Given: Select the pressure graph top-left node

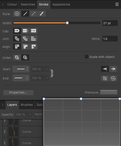Looking at the screenshot, I should click(x=44, y=99).
